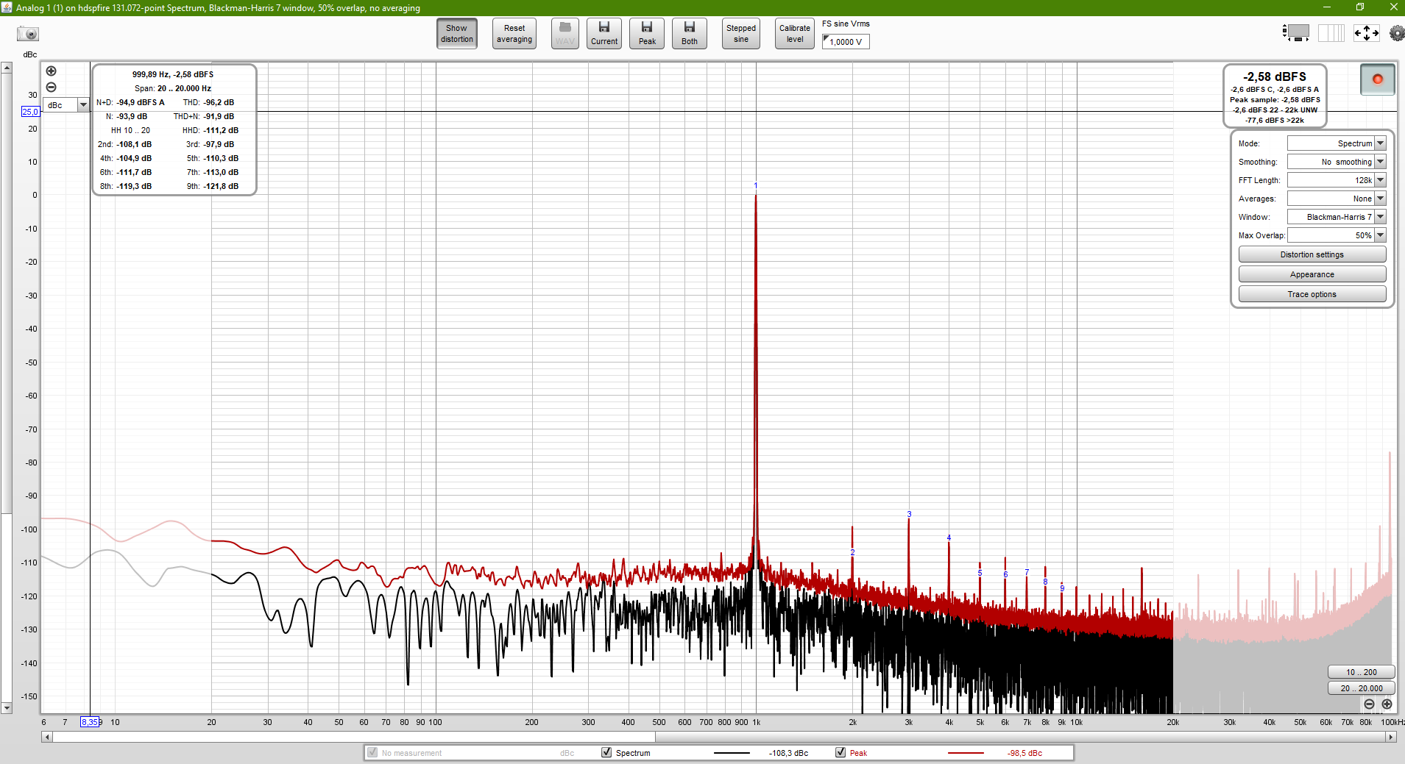Zoom in horizontally with the bottom-right plus icon

[x=1387, y=704]
